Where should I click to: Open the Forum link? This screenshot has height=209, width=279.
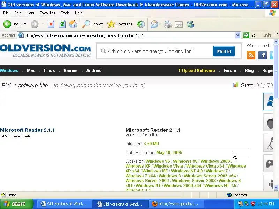click(x=230, y=71)
